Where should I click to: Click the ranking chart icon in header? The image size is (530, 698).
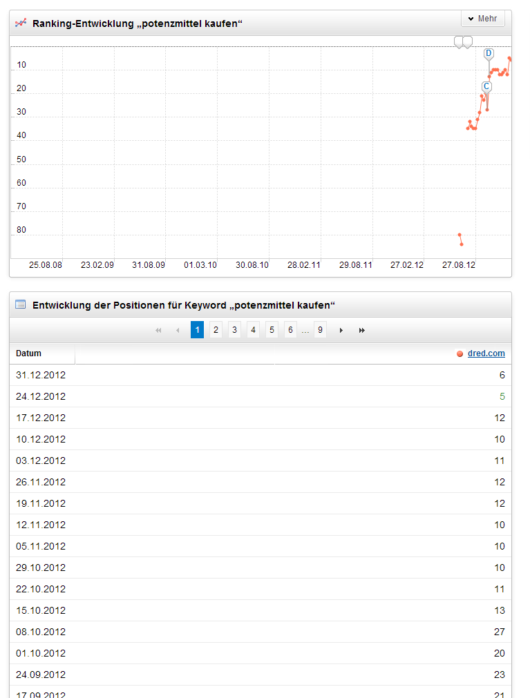(21, 23)
